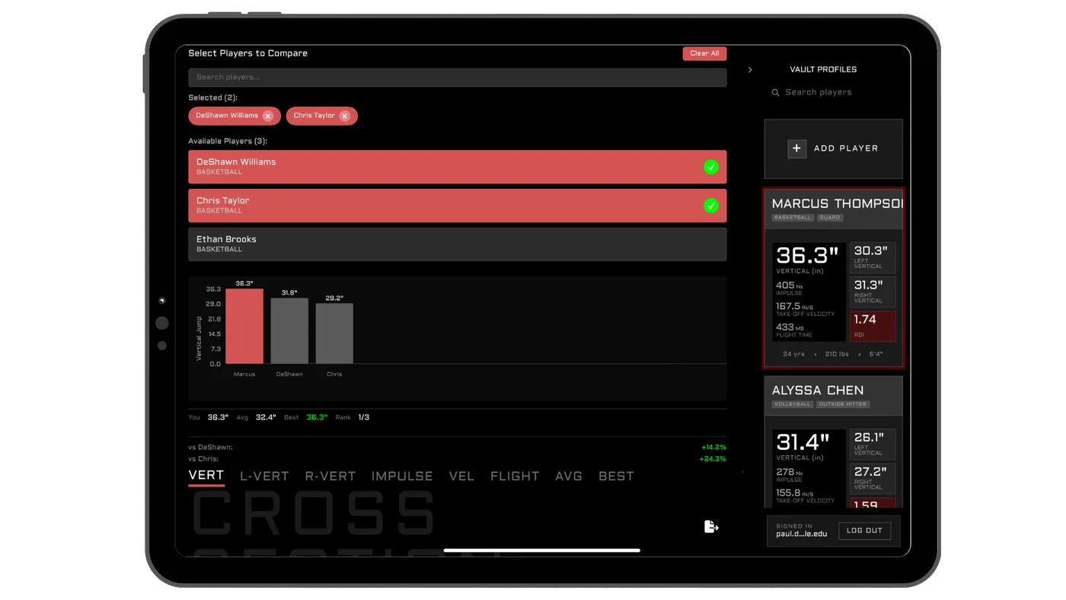The width and height of the screenshot is (1066, 600).
Task: Click the Search players field in compare panel
Action: (458, 77)
